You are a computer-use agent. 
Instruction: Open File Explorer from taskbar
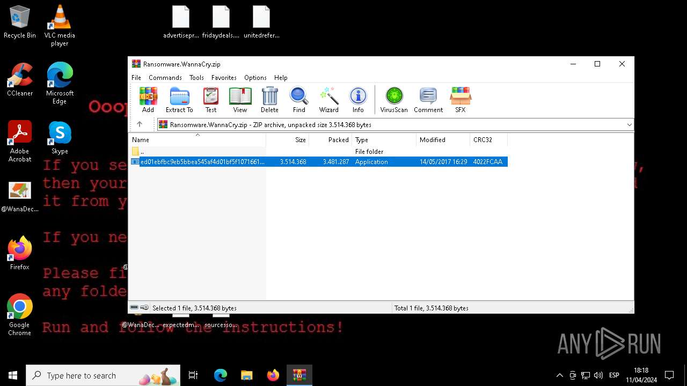pos(247,375)
